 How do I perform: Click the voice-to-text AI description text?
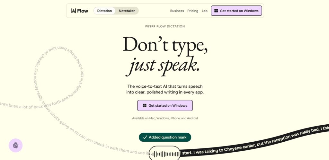(x=165, y=89)
